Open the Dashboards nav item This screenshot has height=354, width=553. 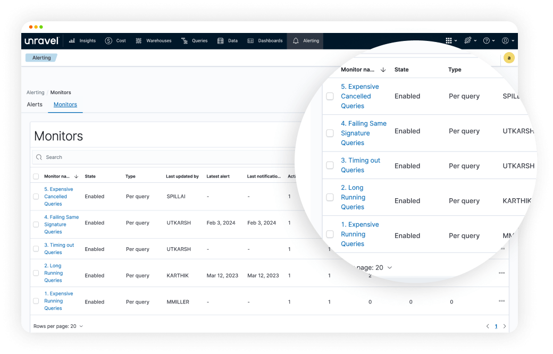[265, 41]
